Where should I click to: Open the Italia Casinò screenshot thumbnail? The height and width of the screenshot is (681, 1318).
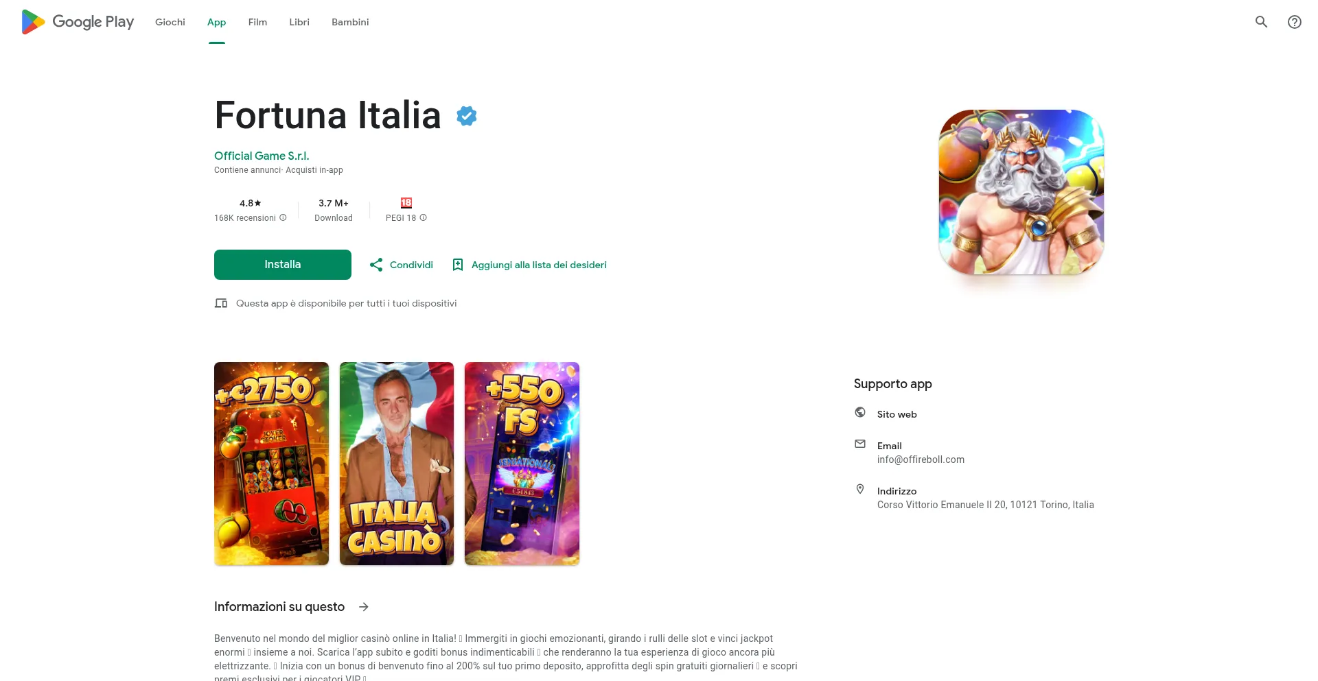point(397,464)
